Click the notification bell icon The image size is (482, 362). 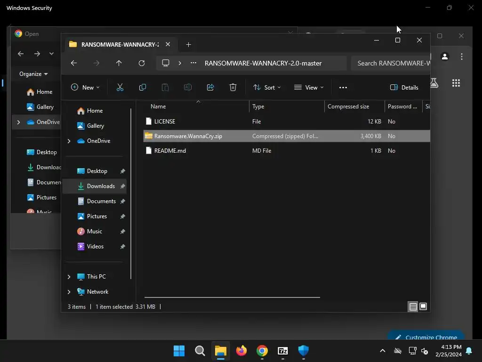coord(469,351)
